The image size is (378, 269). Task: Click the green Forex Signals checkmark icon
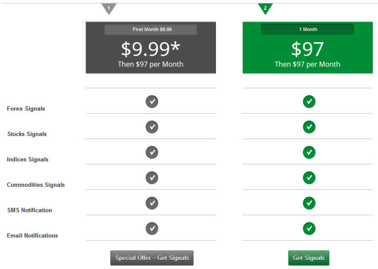[309, 101]
